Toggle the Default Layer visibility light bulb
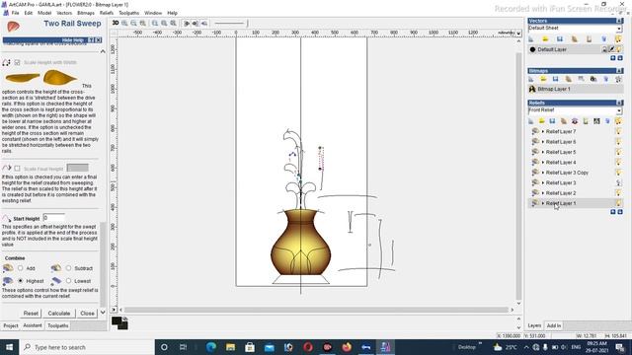This screenshot has height=355, width=632. tap(619, 49)
